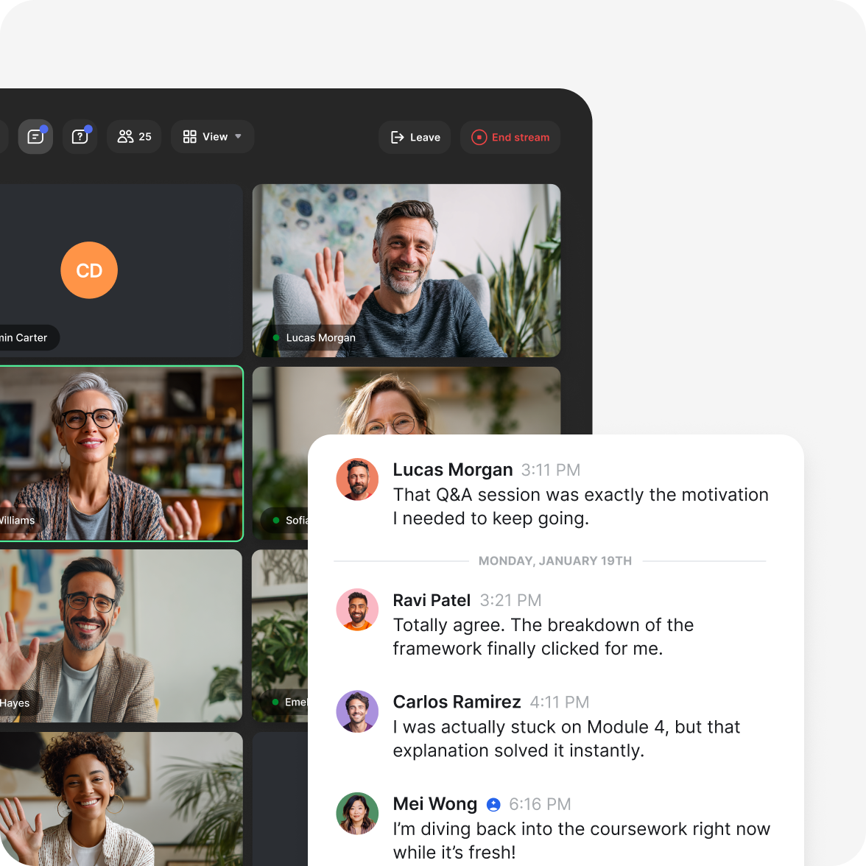Show the 25 participants list
This screenshot has height=866, width=866.
134,137
